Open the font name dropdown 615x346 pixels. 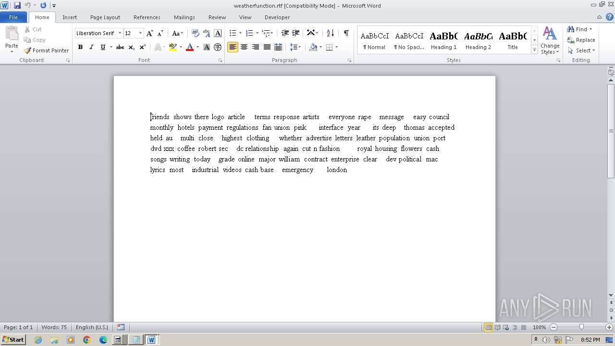[x=120, y=33]
